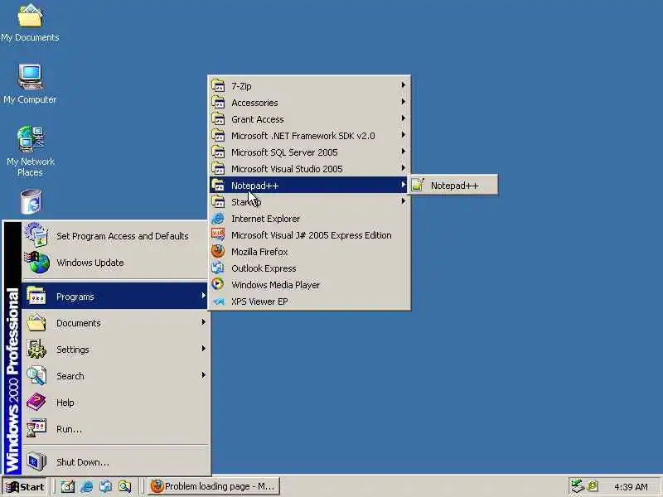663x497 pixels.
Task: Click the Visual J# 2005 Express icon
Action: pos(218,234)
